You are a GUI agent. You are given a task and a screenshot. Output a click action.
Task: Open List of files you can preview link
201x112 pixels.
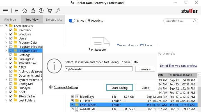click(178, 66)
